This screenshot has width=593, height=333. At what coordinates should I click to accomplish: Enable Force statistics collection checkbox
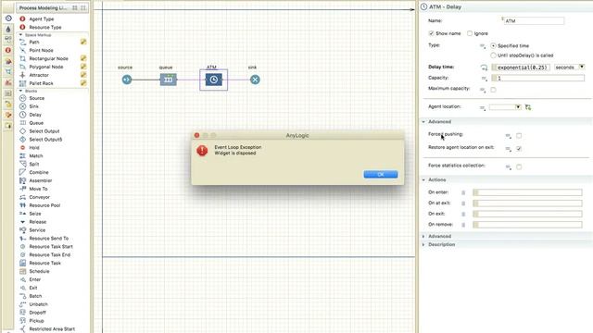point(519,166)
